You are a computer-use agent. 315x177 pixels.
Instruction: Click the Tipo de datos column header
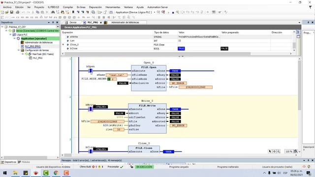pos(161,32)
